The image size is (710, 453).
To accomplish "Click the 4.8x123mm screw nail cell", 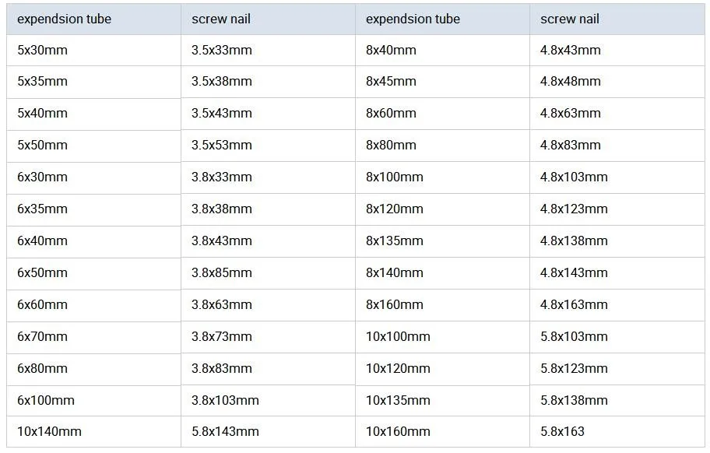I will click(574, 209).
